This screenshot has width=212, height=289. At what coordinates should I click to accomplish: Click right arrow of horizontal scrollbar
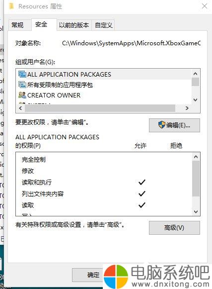(x=187, y=108)
